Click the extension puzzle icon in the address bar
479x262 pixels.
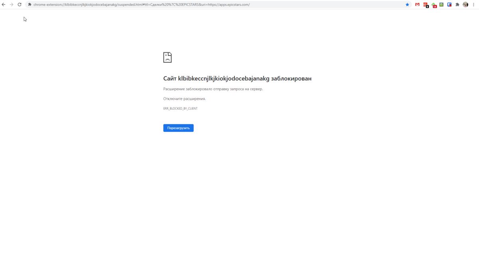pyautogui.click(x=30, y=4)
